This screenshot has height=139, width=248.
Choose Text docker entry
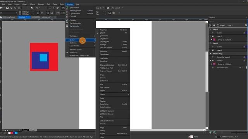(x=113, y=85)
